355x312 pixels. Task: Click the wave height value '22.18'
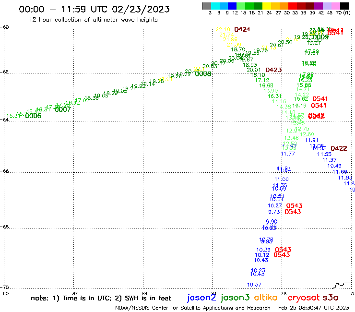(x=223, y=29)
